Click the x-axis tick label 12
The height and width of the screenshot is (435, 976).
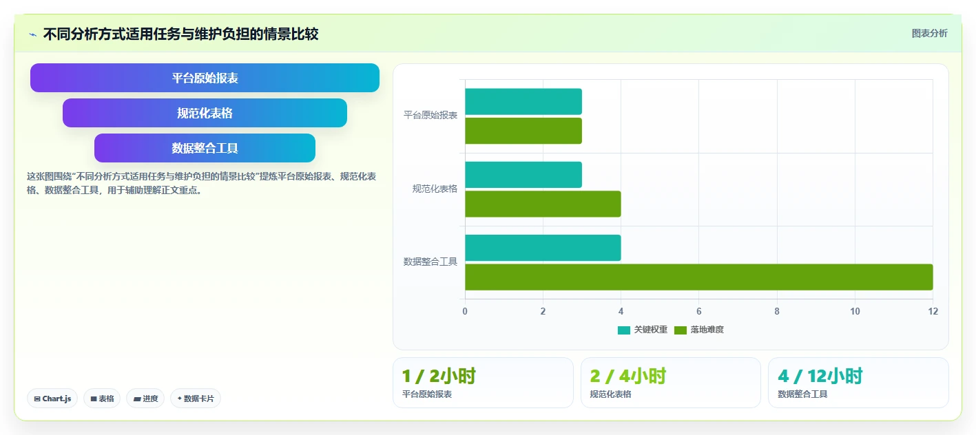[933, 311]
